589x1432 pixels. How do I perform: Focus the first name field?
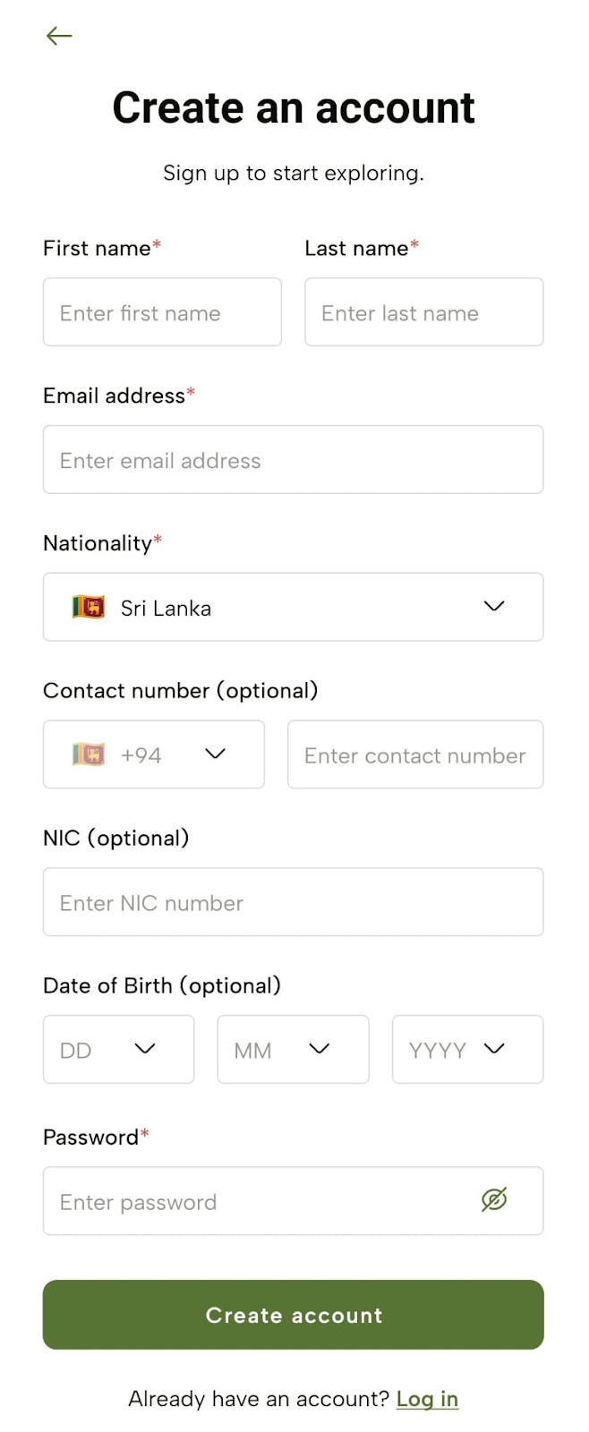[x=162, y=311]
